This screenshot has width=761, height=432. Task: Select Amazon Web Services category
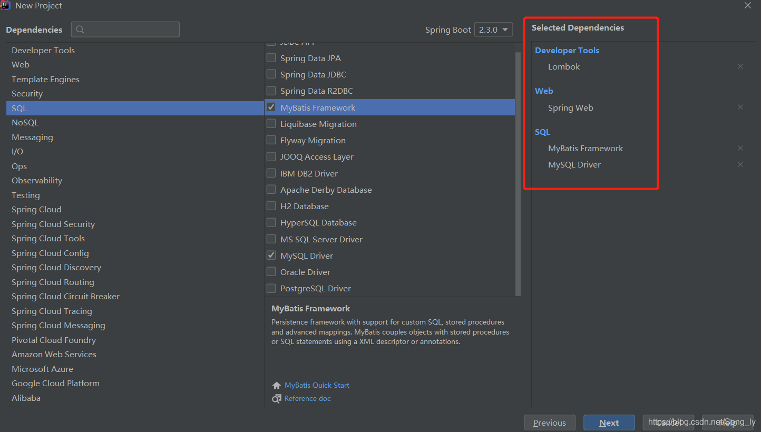pyautogui.click(x=135, y=354)
